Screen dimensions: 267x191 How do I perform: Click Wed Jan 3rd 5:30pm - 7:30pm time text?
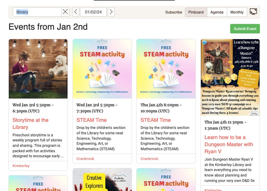pos(97,108)
